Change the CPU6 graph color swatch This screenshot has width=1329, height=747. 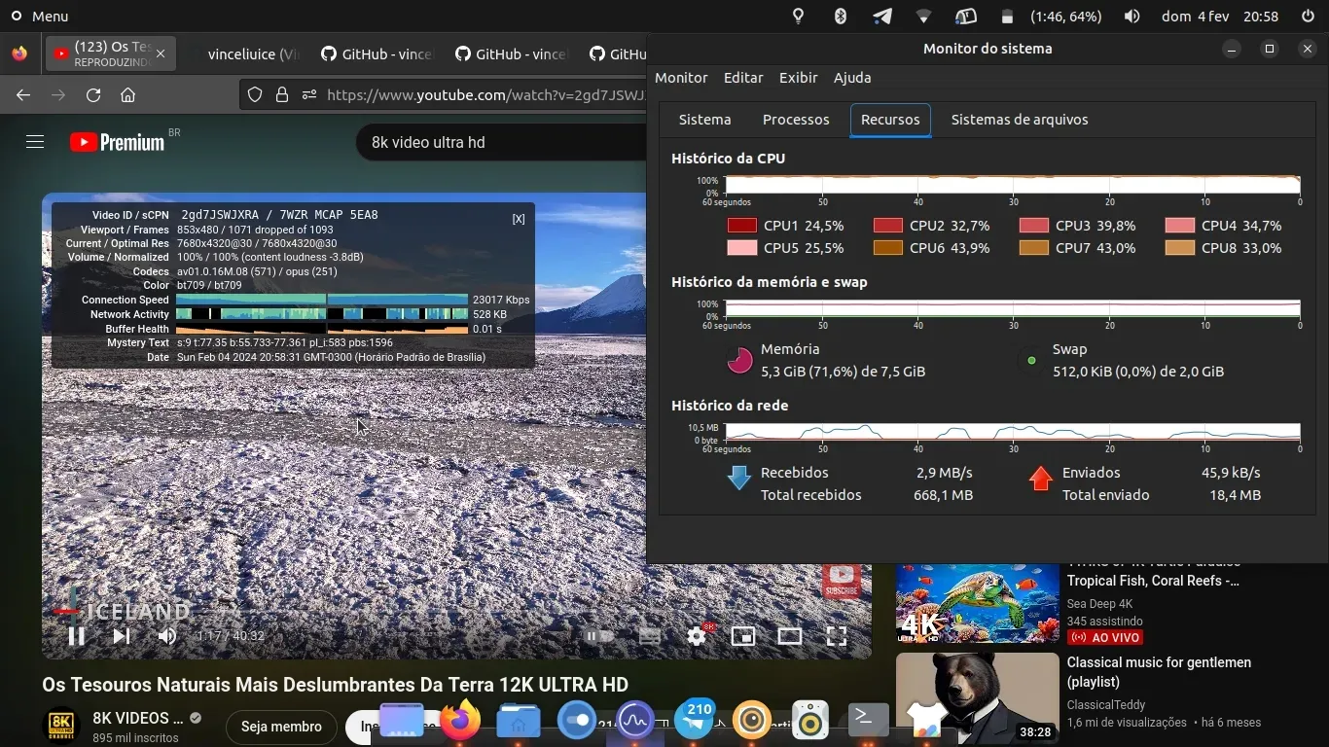coord(887,248)
